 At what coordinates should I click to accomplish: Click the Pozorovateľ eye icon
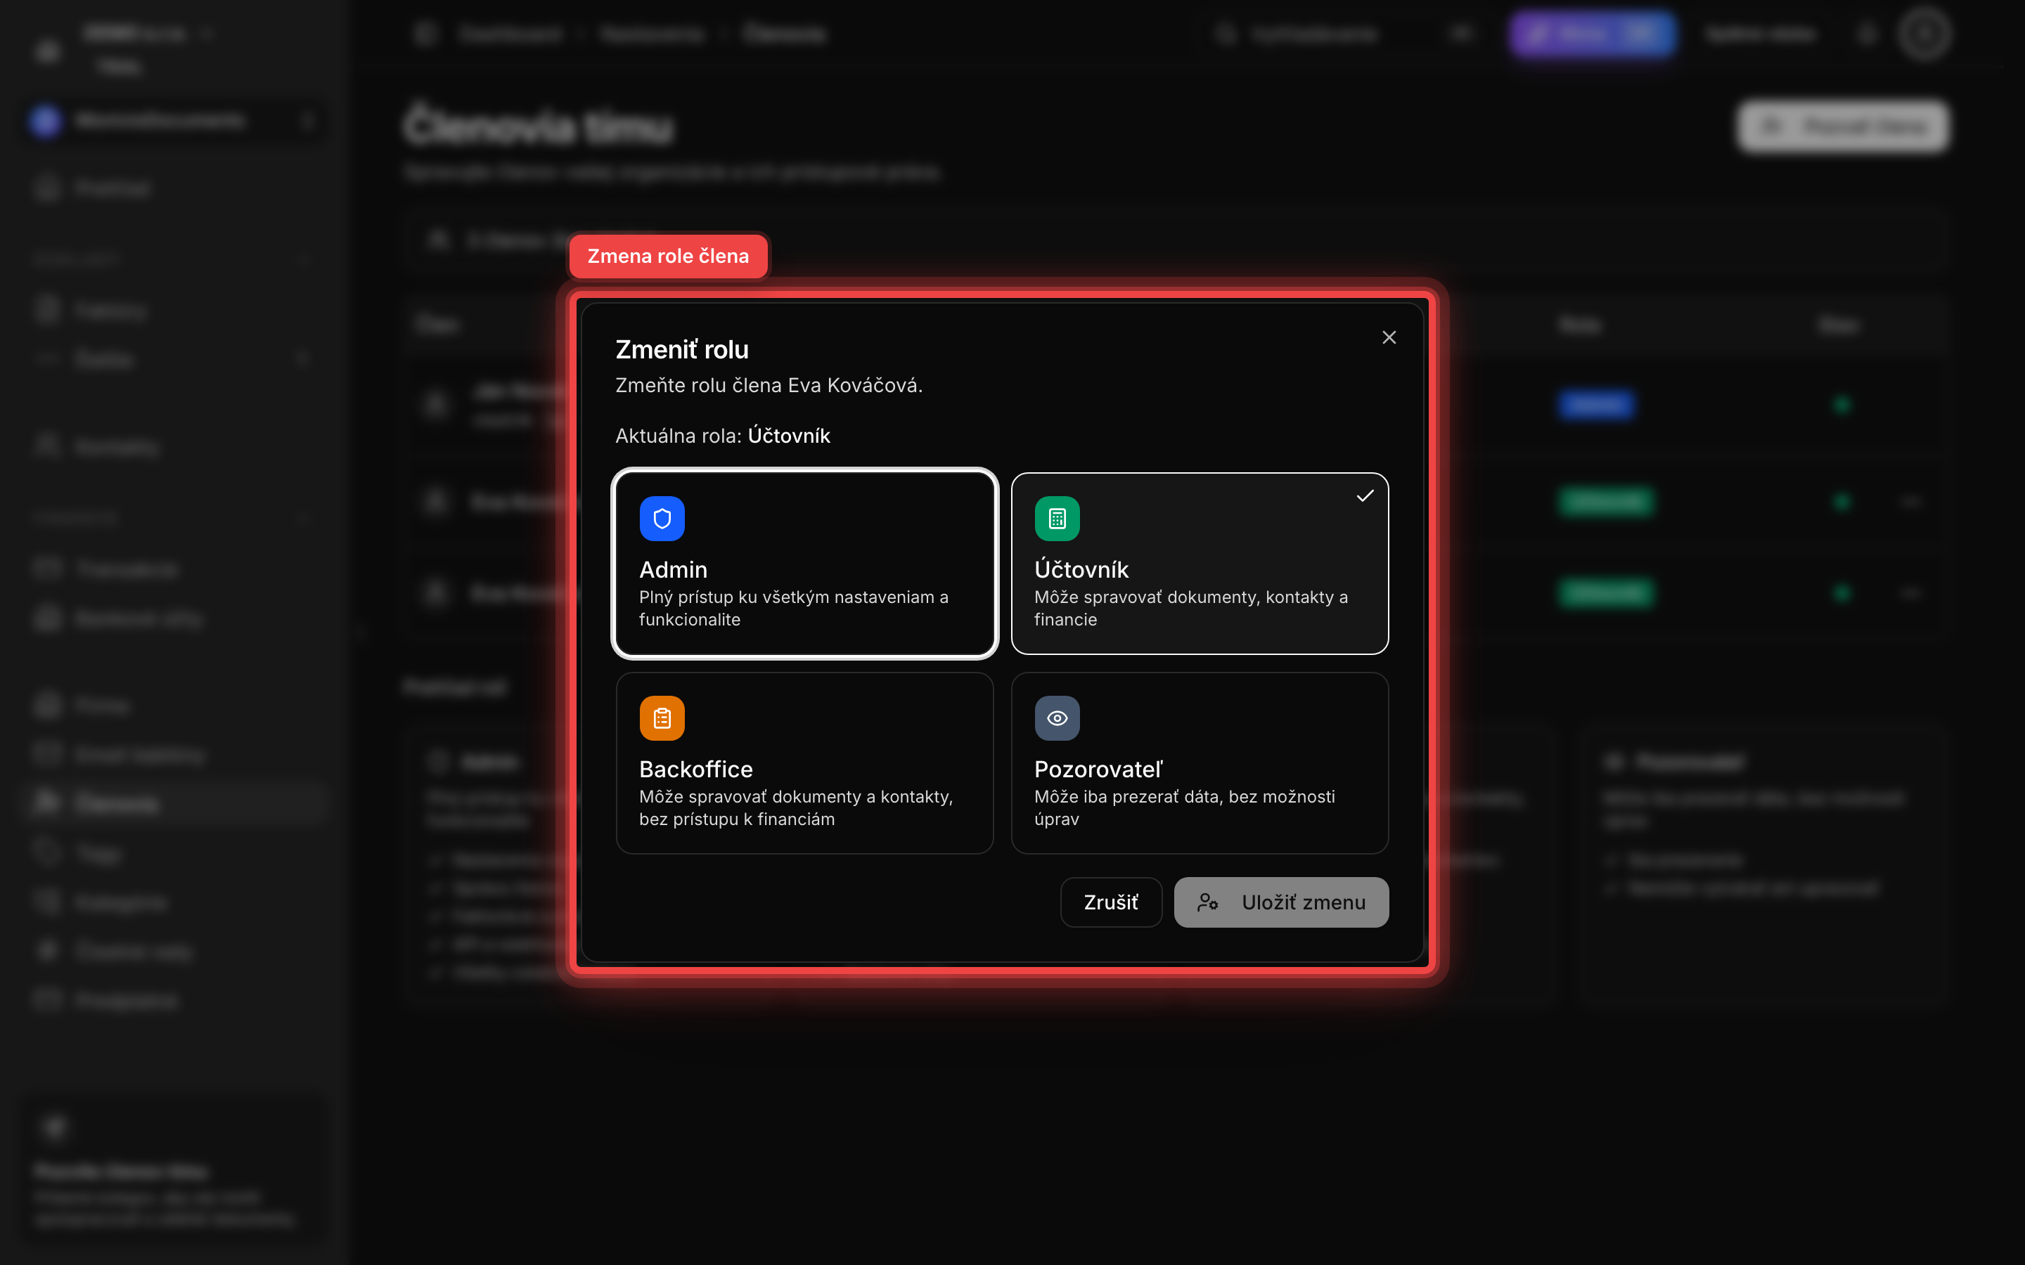(x=1057, y=718)
